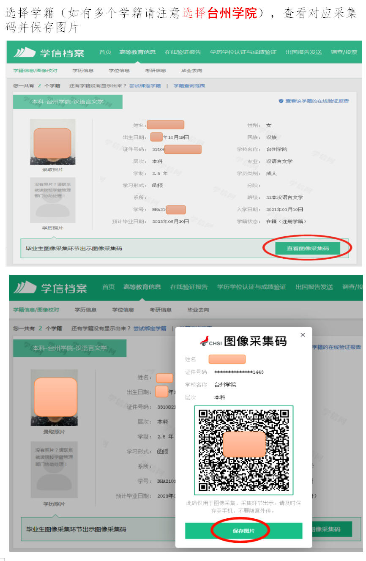This screenshot has width=366, height=561.
Task: Click the 录取照片 photo in the upper screenshot
Action: pos(52,142)
